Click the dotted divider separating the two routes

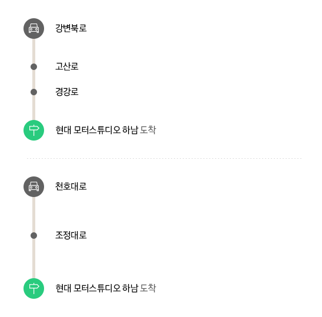164,159
